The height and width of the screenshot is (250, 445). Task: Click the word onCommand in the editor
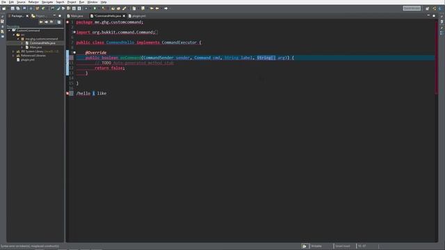[x=131, y=58]
